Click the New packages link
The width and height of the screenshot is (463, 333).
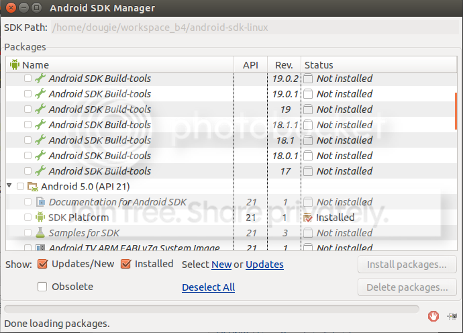[x=221, y=265]
